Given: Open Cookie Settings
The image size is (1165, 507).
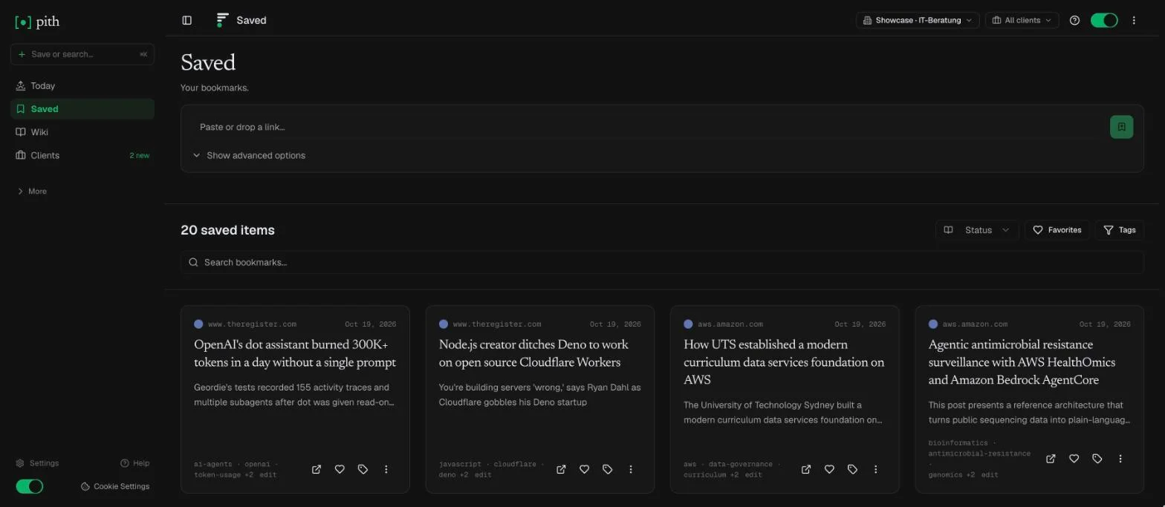Looking at the screenshot, I should (115, 486).
